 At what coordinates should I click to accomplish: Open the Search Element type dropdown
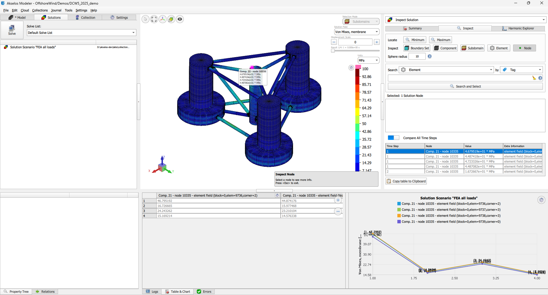coord(446,70)
